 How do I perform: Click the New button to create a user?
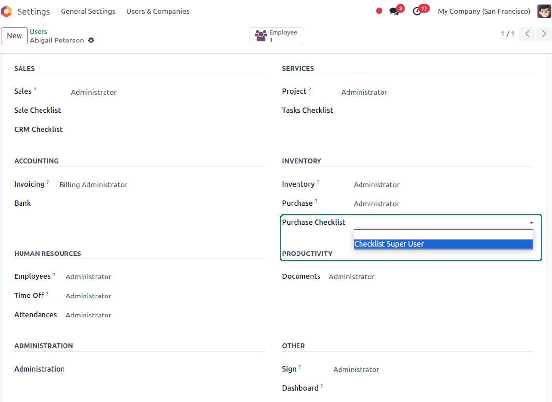(14, 36)
